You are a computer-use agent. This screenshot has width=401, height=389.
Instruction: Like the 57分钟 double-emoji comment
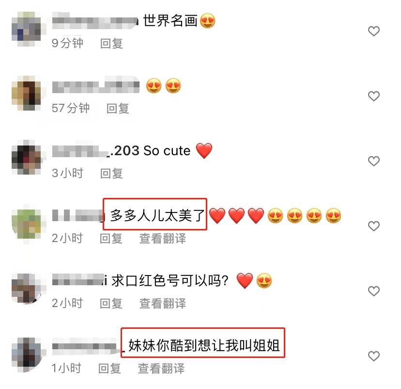pyautogui.click(x=373, y=97)
